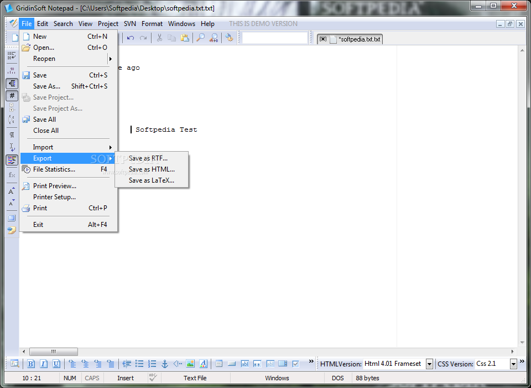Expand HTML toolbar overflow chevron

tap(311, 361)
